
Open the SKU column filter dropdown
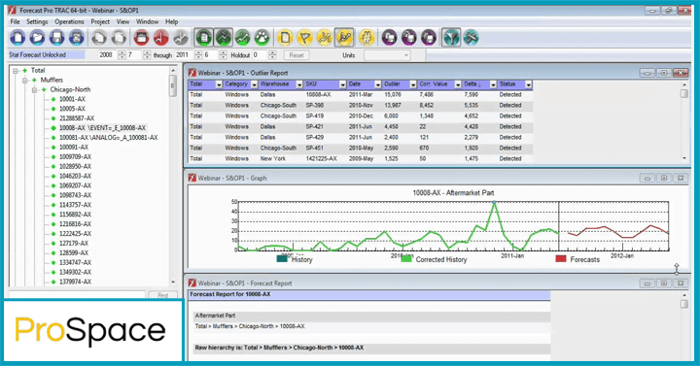342,84
